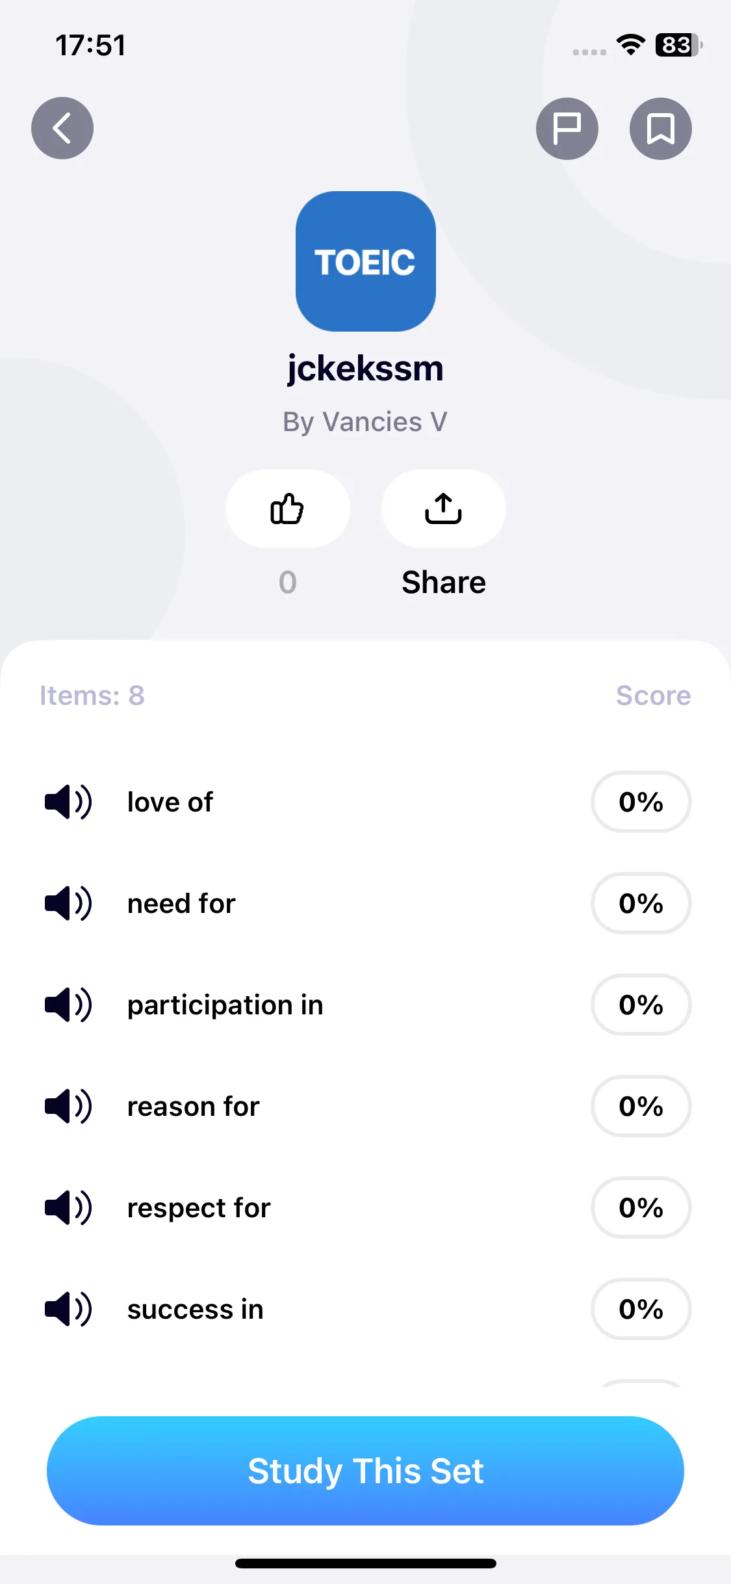Play audio for "love of"
The height and width of the screenshot is (1584, 731).
68,802
